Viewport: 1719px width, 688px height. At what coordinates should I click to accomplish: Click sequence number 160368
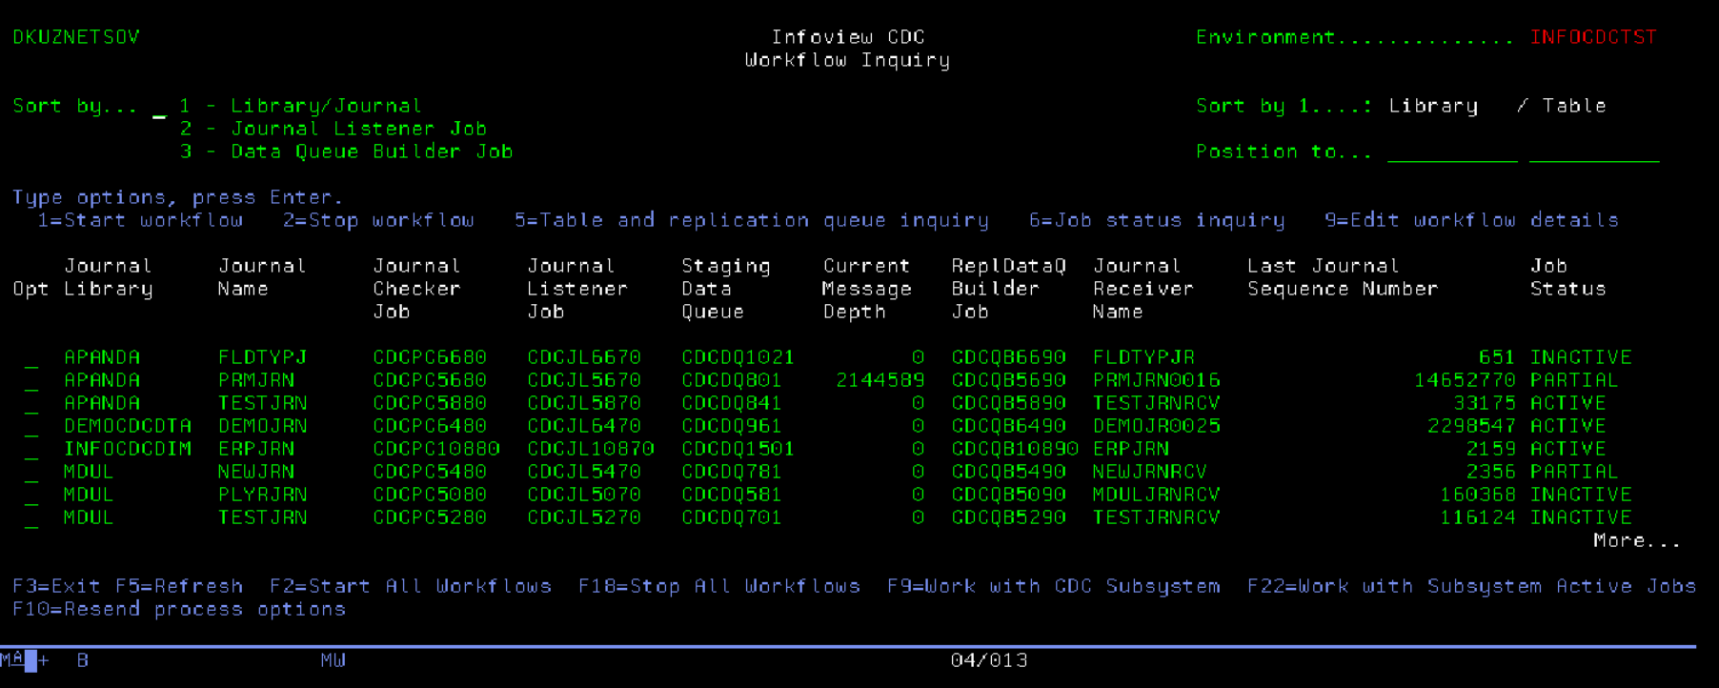(1479, 495)
